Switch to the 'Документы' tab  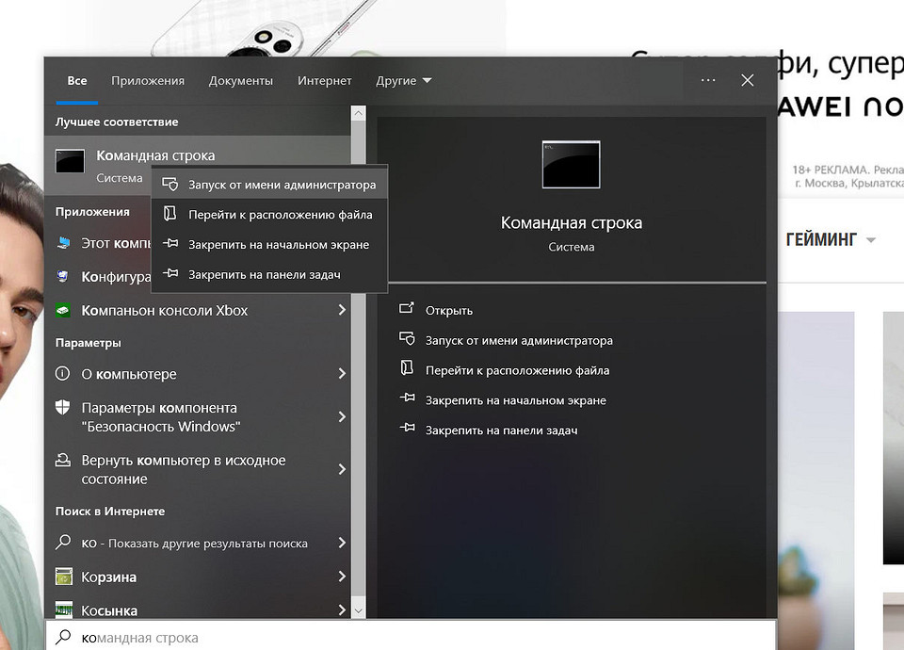click(241, 81)
